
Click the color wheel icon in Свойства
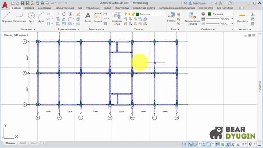pos(203,14)
